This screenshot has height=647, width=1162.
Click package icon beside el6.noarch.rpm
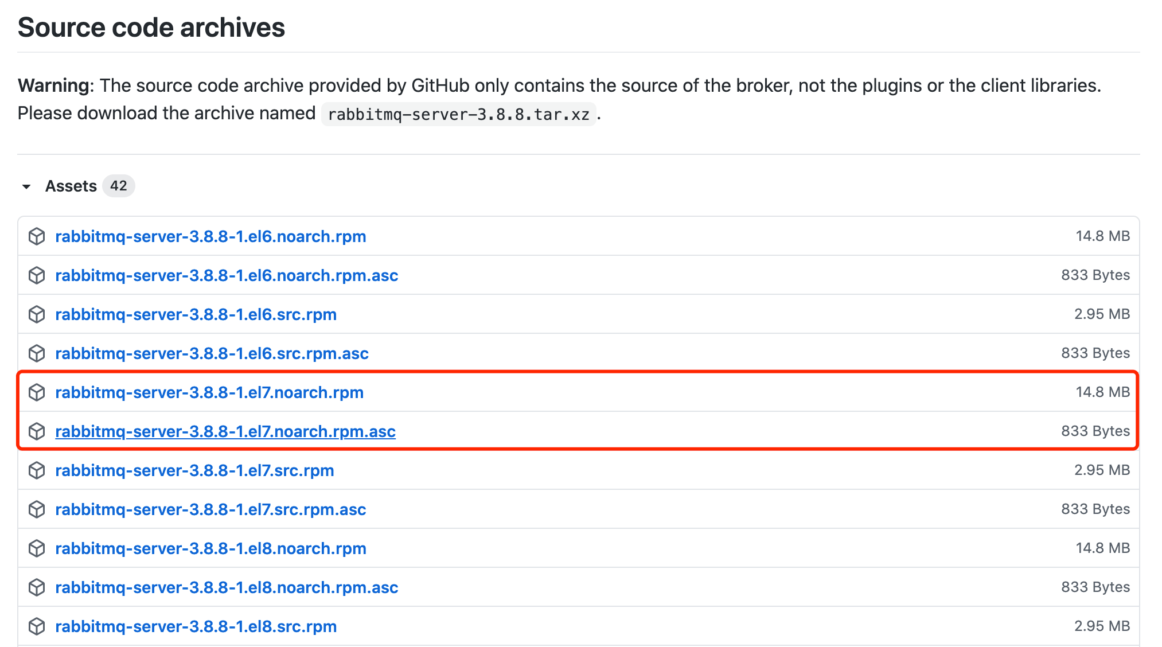[x=37, y=236]
